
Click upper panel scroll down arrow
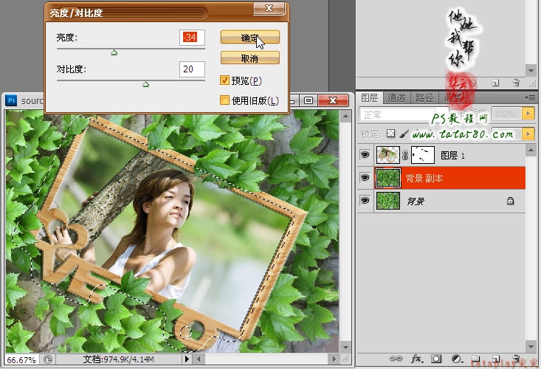pyautogui.click(x=531, y=71)
